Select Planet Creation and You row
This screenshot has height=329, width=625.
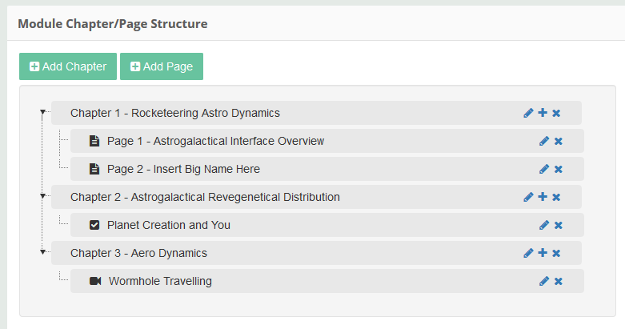tap(327, 225)
